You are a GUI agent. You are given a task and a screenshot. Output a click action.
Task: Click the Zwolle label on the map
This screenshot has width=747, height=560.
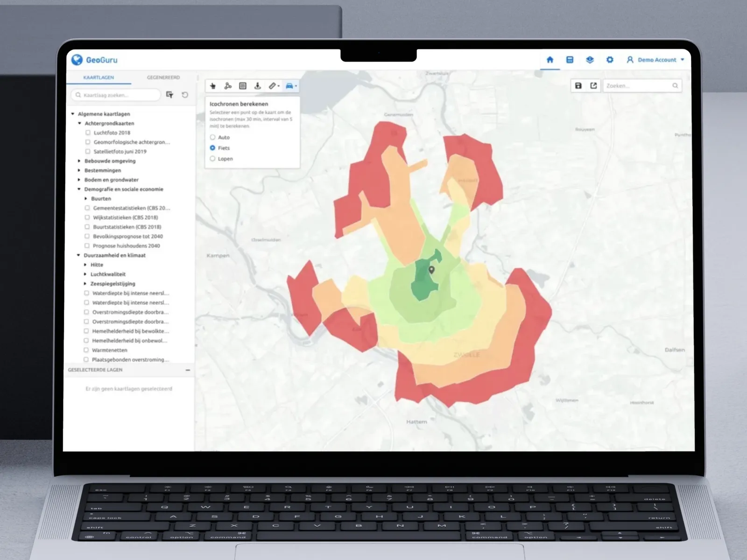466,355
